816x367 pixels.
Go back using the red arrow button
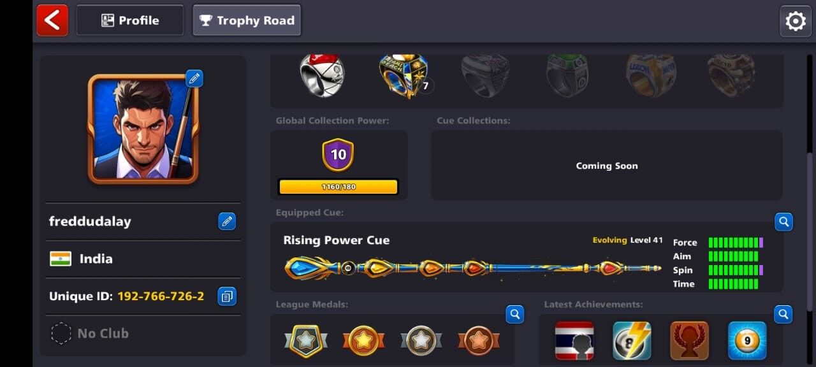[52, 20]
